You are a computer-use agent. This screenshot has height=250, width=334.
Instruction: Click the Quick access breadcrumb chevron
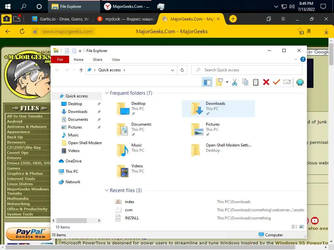[124, 70]
